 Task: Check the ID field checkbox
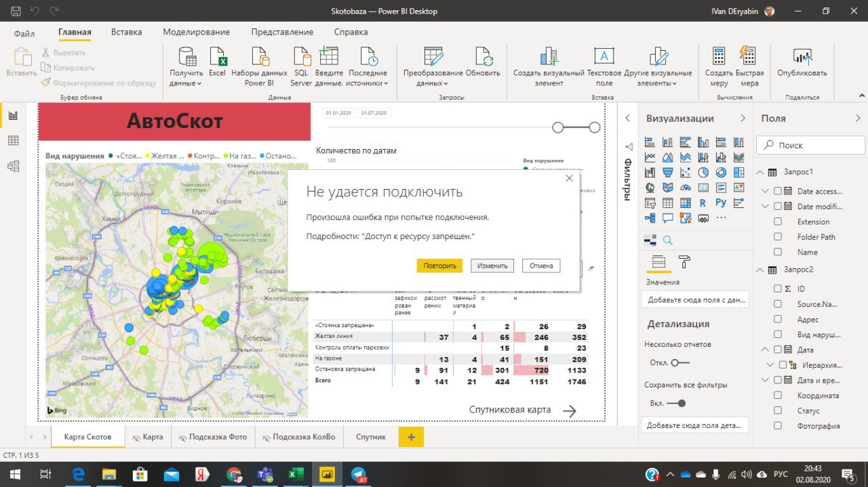778,289
